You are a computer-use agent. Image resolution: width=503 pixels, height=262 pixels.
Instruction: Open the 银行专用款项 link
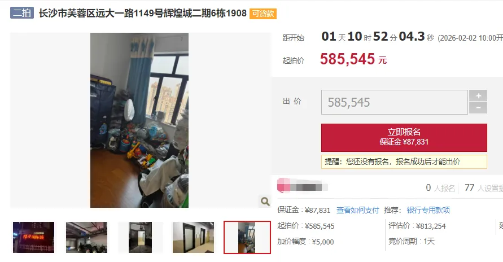[428, 210]
